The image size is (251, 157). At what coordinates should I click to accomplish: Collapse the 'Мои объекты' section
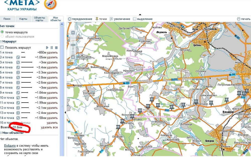[1, 133]
